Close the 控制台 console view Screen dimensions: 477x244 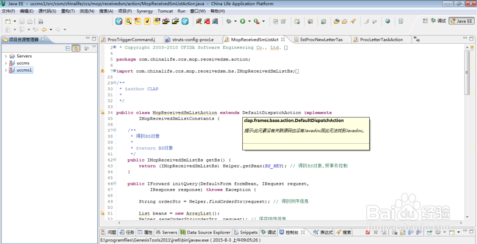pos(303,232)
